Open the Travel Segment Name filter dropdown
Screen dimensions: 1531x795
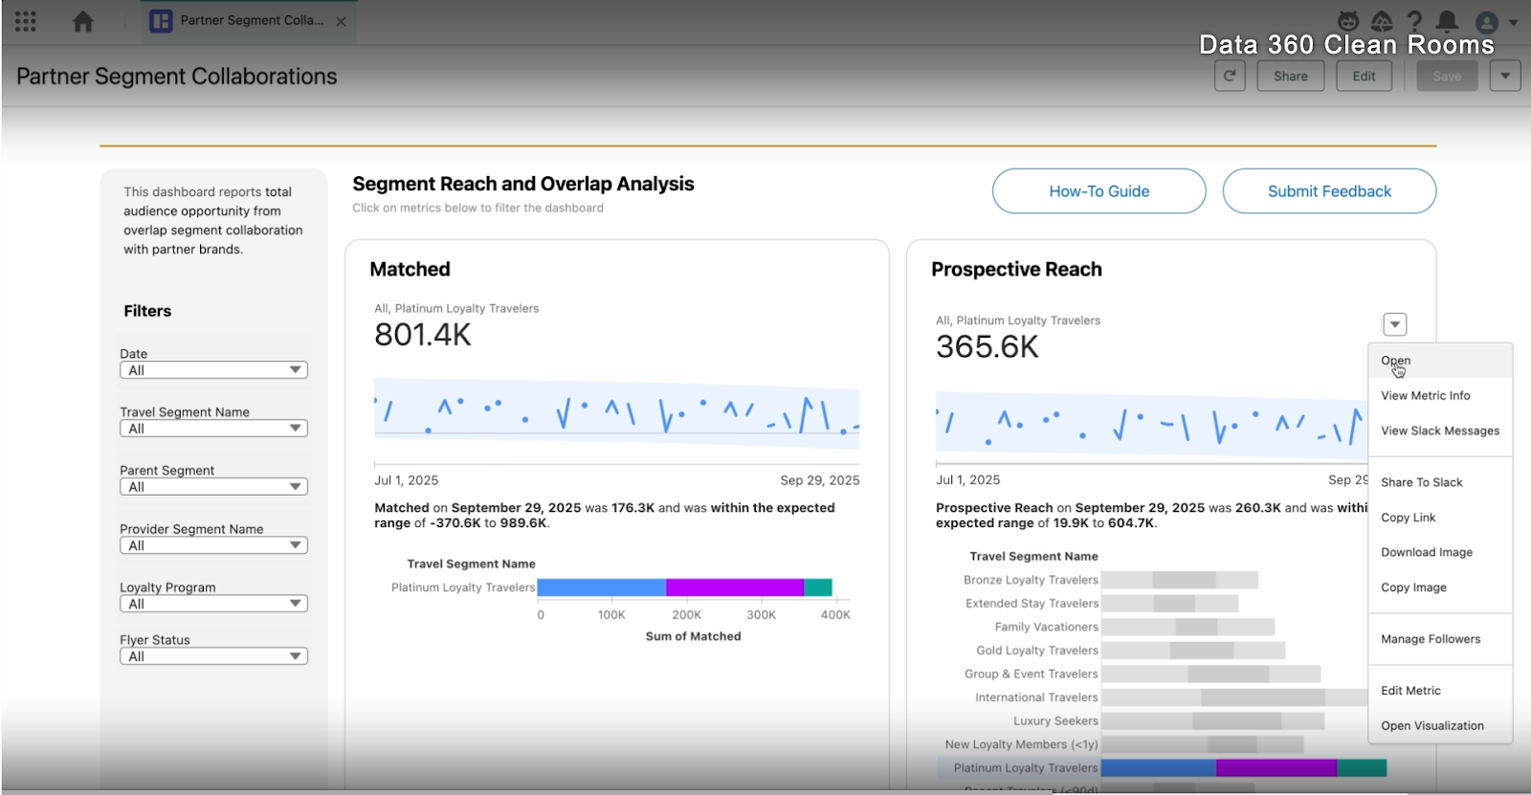point(213,429)
